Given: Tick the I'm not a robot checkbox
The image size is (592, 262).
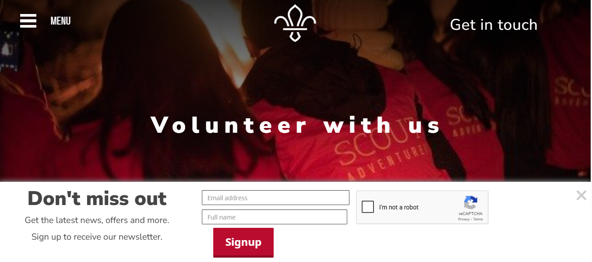Looking at the screenshot, I should click(x=368, y=207).
